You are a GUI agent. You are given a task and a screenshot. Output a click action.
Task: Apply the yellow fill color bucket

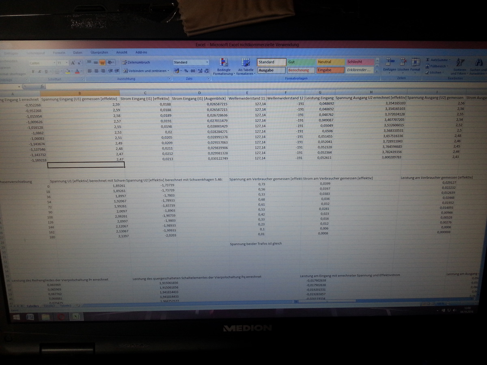pyautogui.click(x=68, y=71)
